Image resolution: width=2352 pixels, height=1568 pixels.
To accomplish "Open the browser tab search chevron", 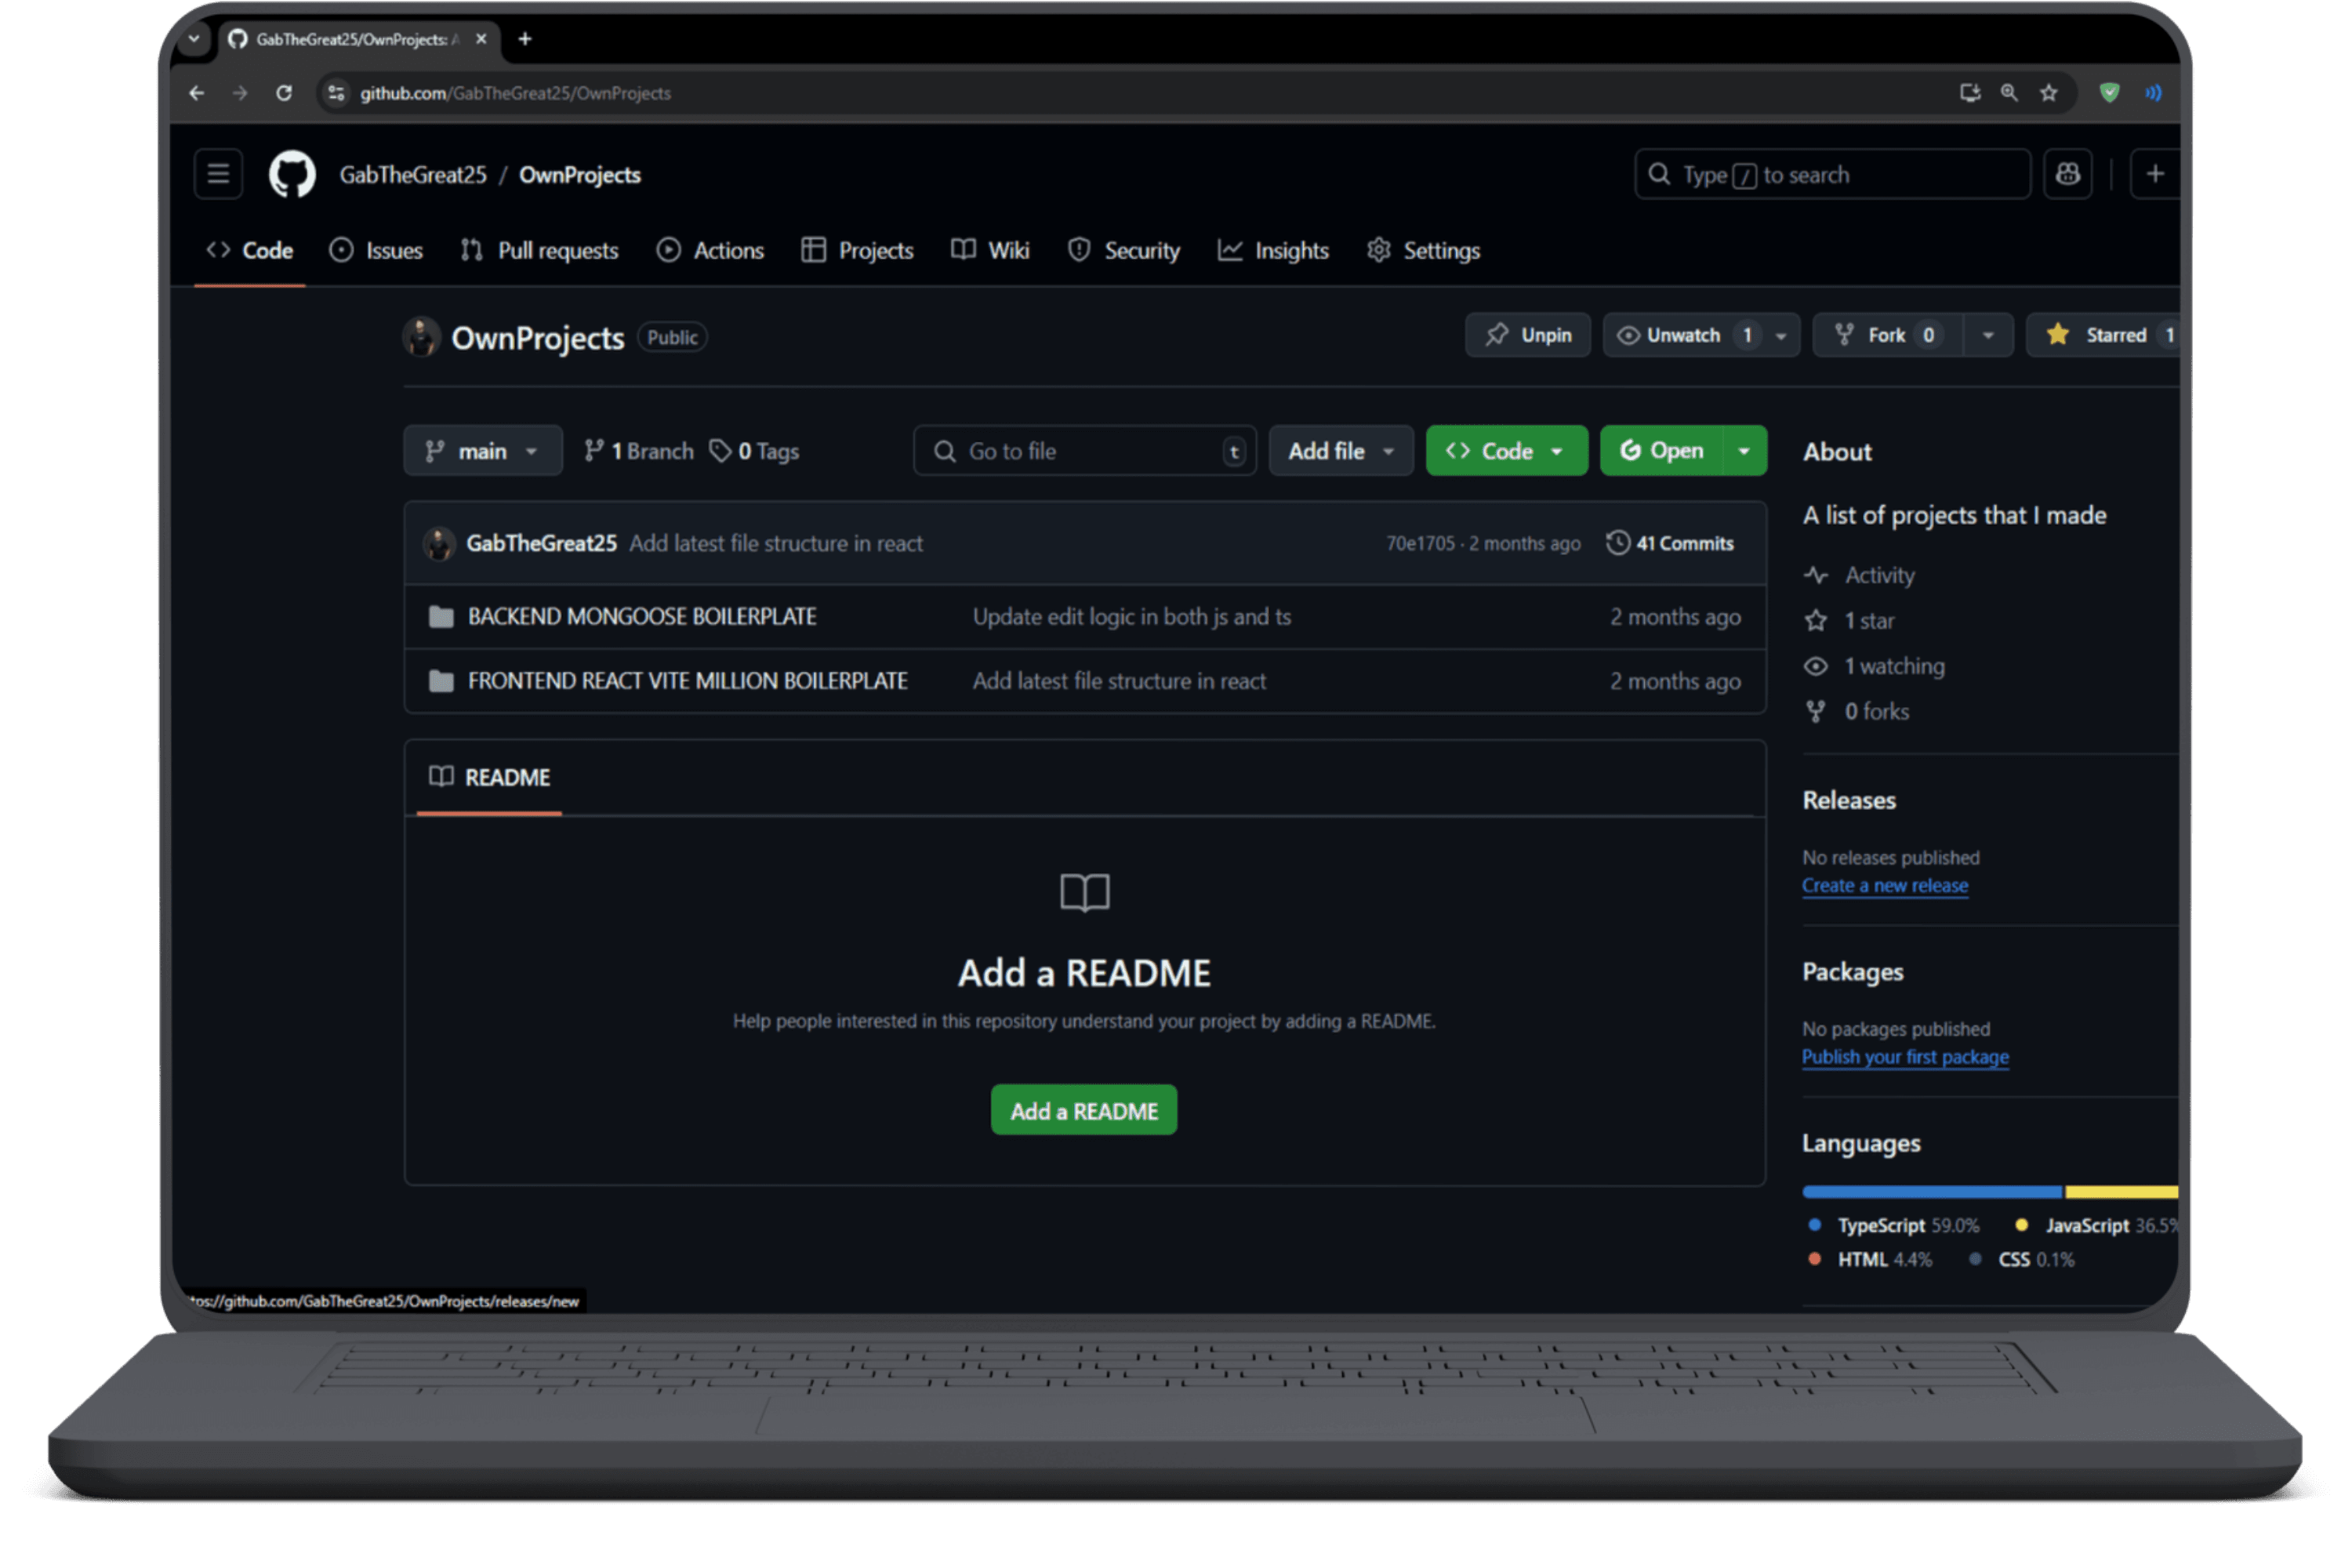I will [194, 39].
